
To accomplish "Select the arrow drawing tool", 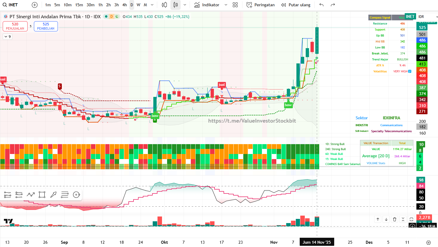I will click(x=53, y=195).
